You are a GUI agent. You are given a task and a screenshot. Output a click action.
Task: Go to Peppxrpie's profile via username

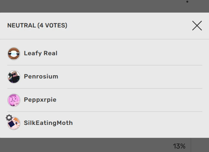pos(40,100)
